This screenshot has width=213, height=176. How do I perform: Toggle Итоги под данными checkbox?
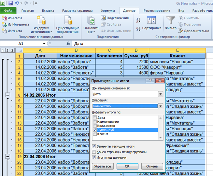[x=94, y=158]
